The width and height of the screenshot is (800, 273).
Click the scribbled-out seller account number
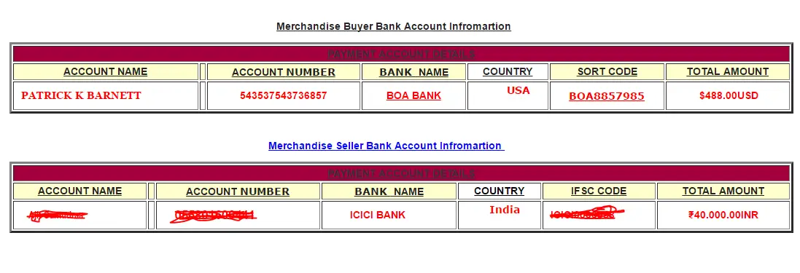[214, 216]
